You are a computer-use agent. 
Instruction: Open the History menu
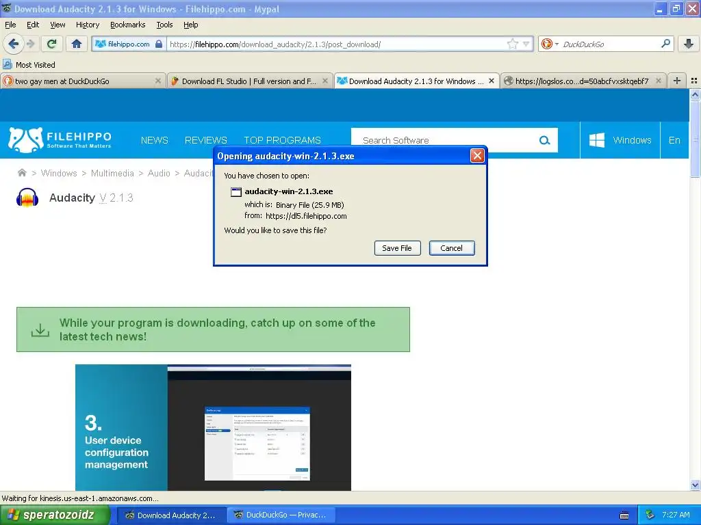tap(87, 25)
